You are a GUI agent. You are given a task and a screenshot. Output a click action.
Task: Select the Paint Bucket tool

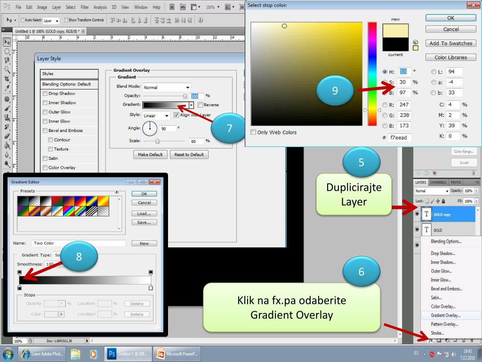point(7,145)
